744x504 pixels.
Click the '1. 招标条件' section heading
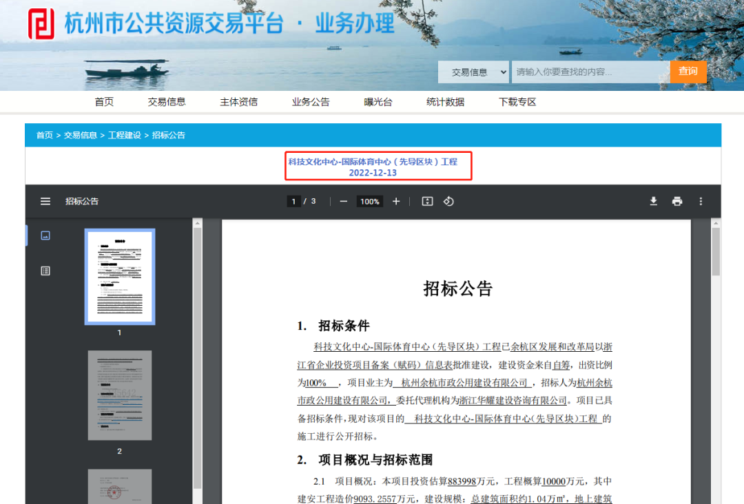coord(333,326)
